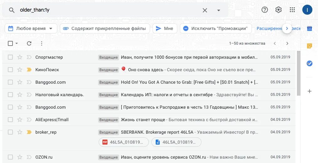Select checkbox for Спортмастер email
Viewport: 318px width, 163px height.
(x=10, y=57)
